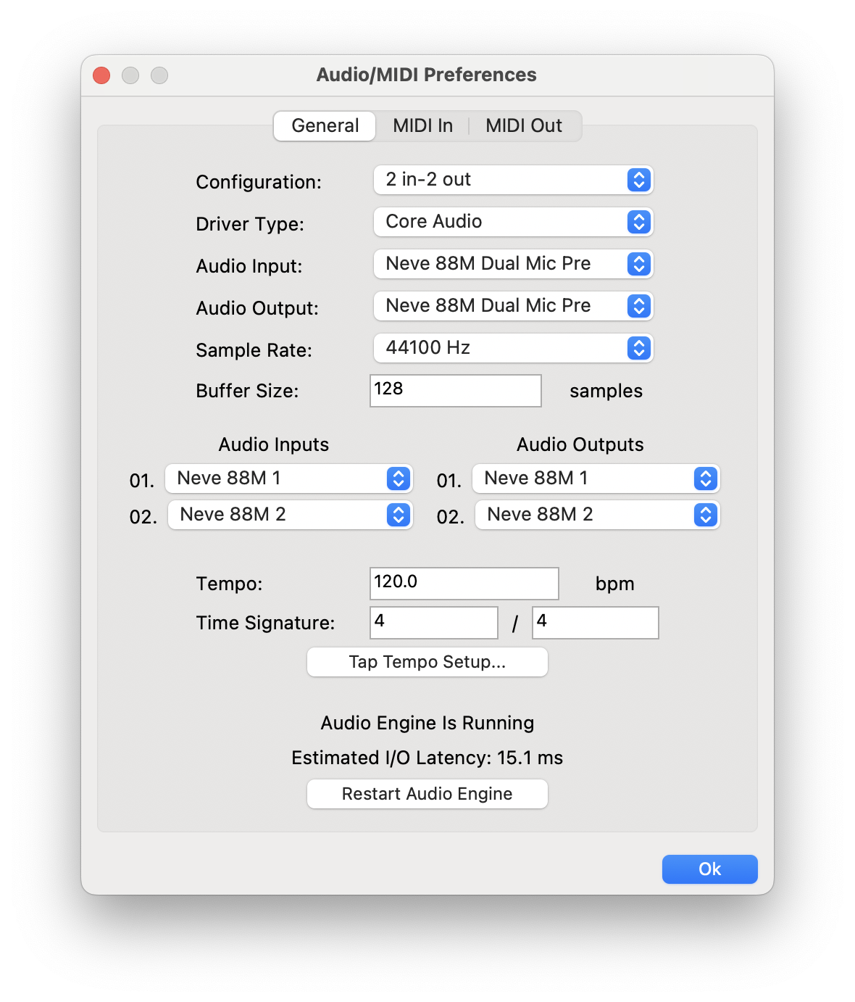855x1002 pixels.
Task: Open Audio Outputs 01 channel dropdown
Action: point(596,479)
